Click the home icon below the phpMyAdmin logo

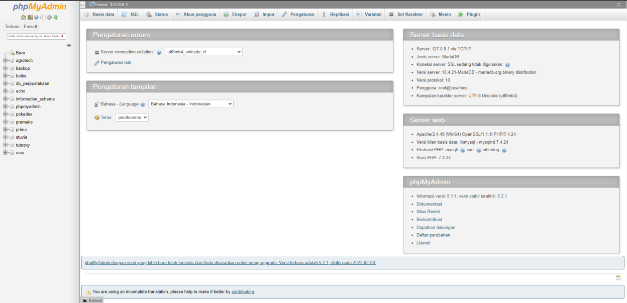click(x=23, y=17)
